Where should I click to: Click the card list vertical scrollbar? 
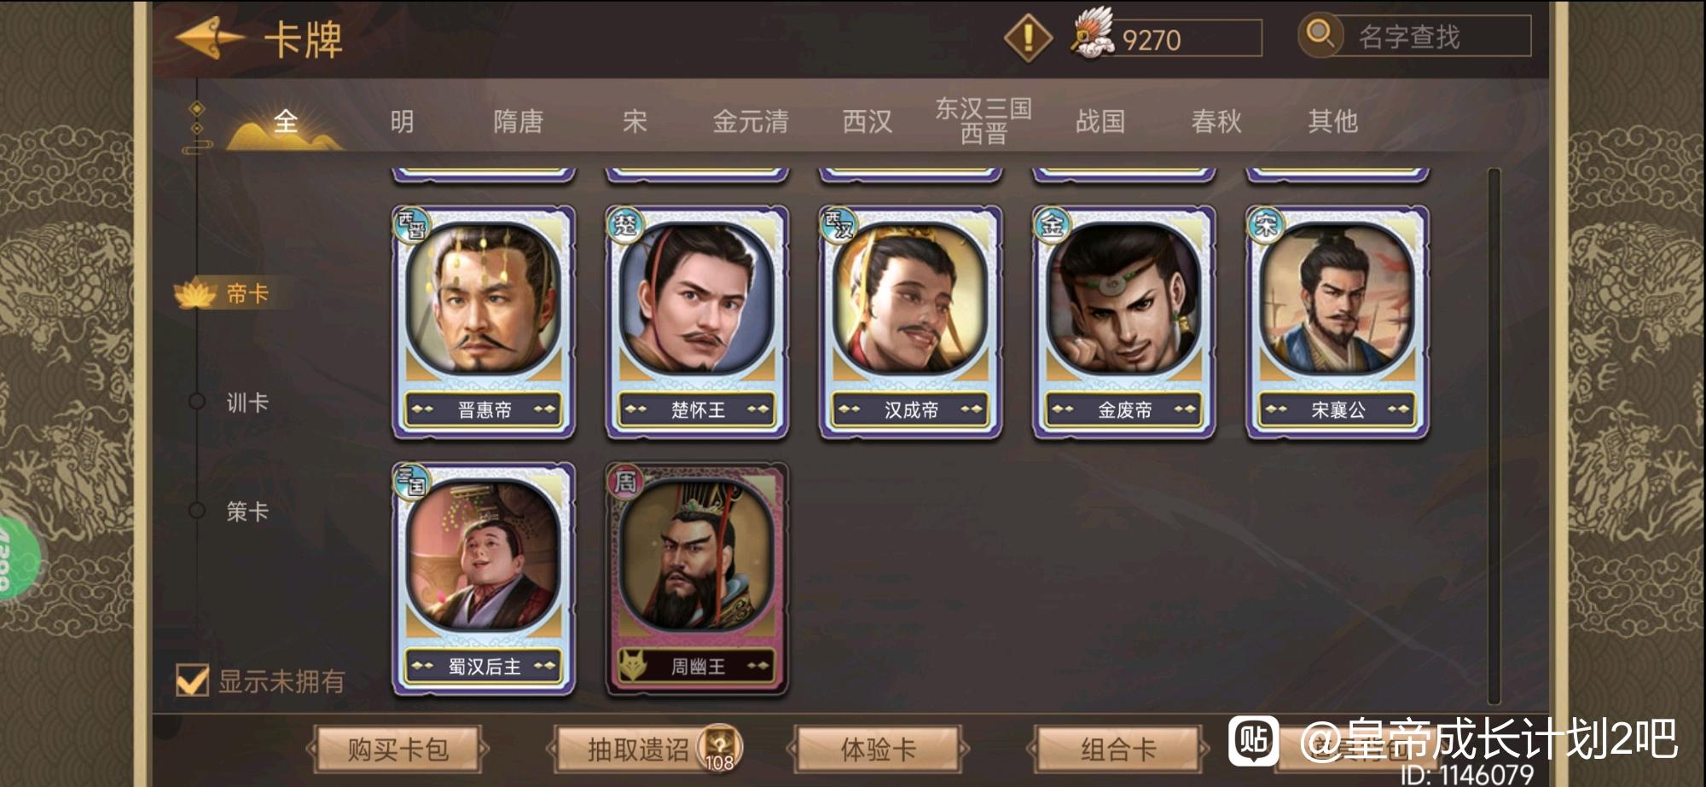pos(1494,435)
